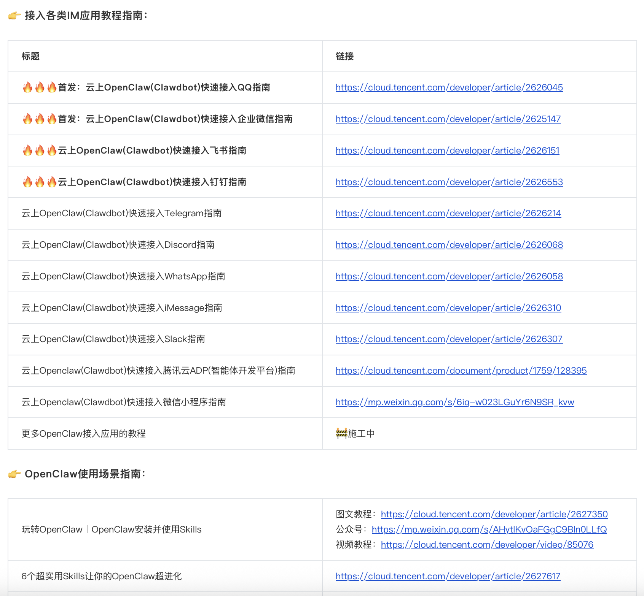Open the iMessage guide article 2626310
Screen dimensions: 644x596
[x=448, y=308]
